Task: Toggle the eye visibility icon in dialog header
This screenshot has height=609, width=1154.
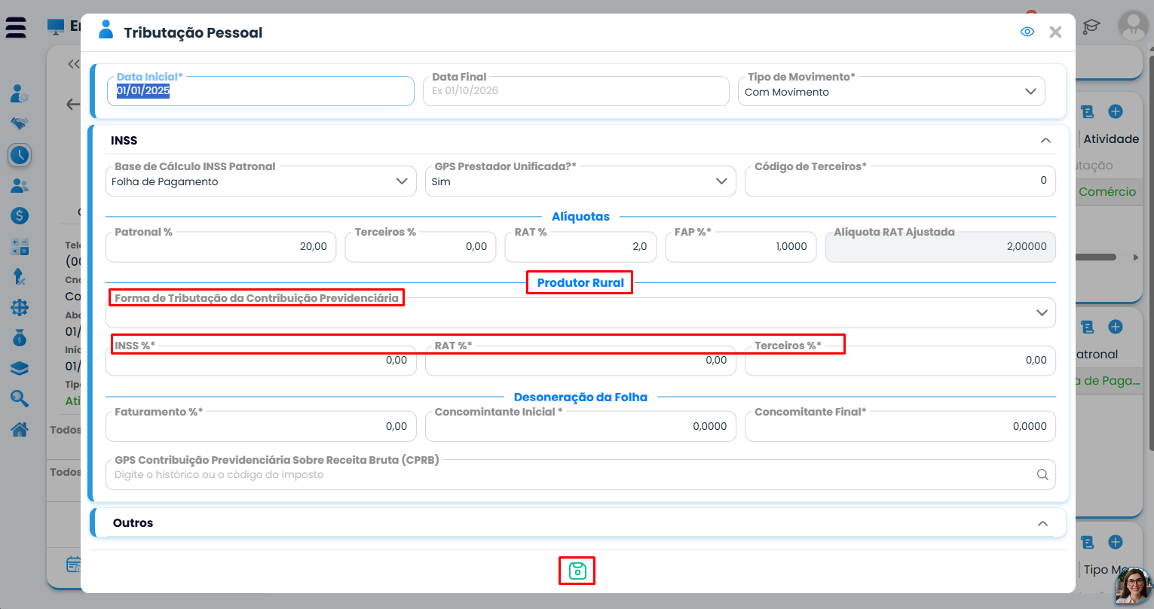Action: pyautogui.click(x=1027, y=32)
